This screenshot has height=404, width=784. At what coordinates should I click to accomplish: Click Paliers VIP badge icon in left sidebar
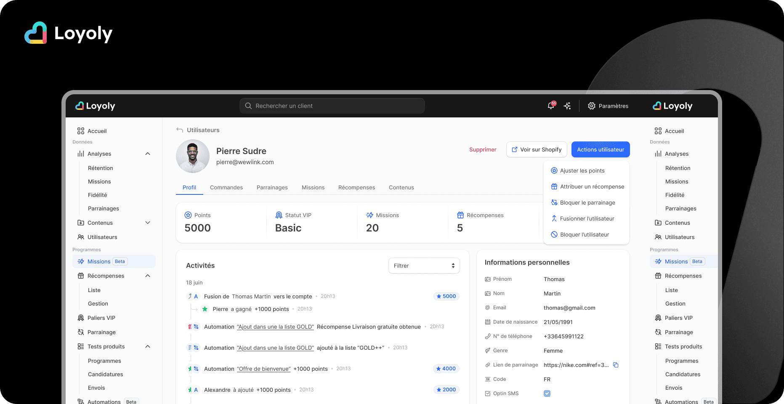coord(81,318)
